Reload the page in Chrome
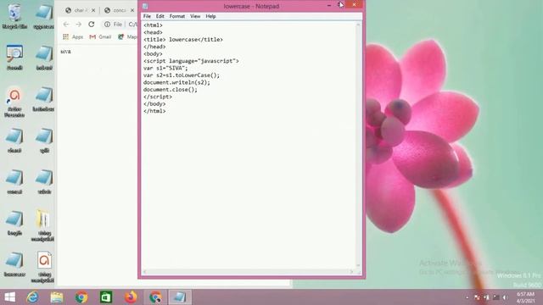Image resolution: width=543 pixels, height=305 pixels. pyautogui.click(x=92, y=25)
